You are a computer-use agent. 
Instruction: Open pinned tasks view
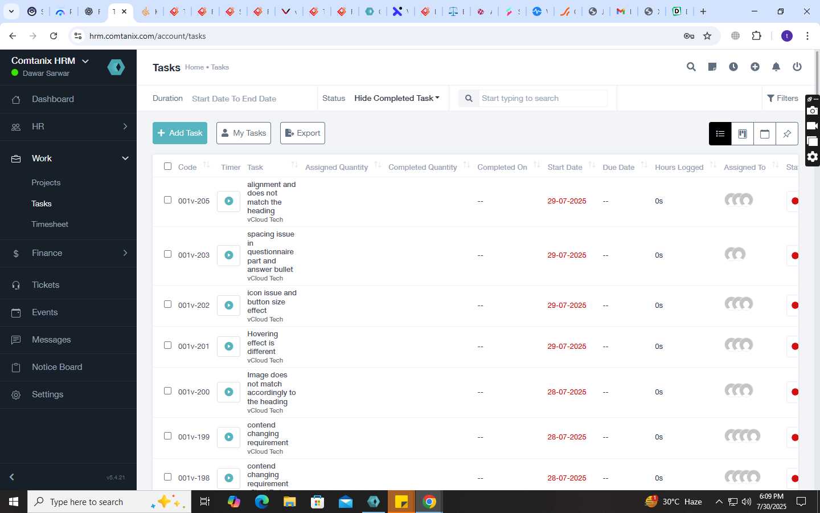click(x=787, y=134)
